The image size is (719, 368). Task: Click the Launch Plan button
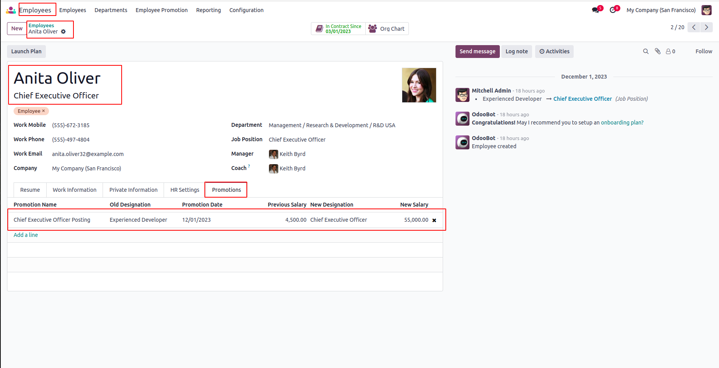[26, 51]
